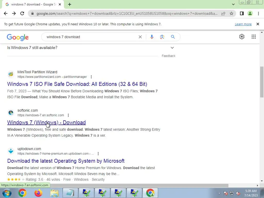Viewport: 264px width, 198px height.
Task: Go to Google homepage via logo
Action: click(x=18, y=37)
